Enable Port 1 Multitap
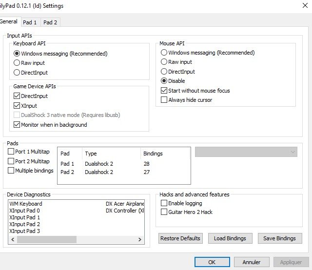Screen dimensions: 312x270 [11, 152]
